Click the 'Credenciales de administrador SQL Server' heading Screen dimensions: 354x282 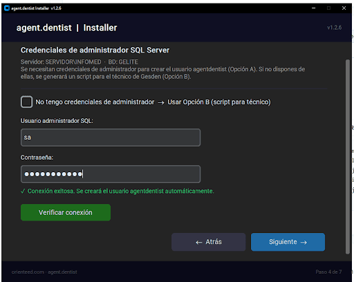pos(95,50)
